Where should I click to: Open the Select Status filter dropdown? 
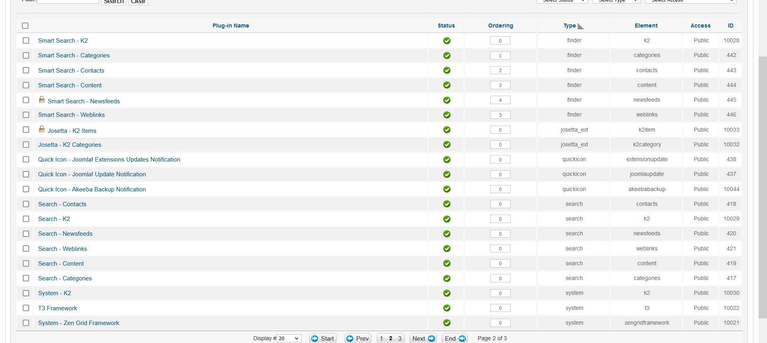tap(562, 1)
